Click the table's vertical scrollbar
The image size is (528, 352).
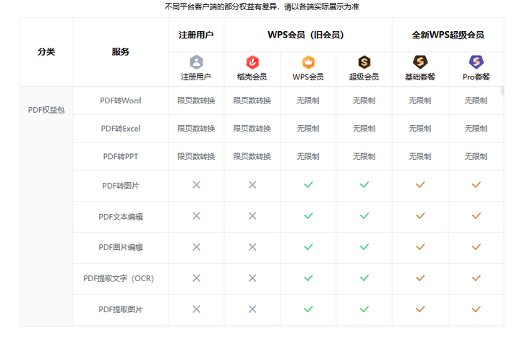(x=502, y=91)
